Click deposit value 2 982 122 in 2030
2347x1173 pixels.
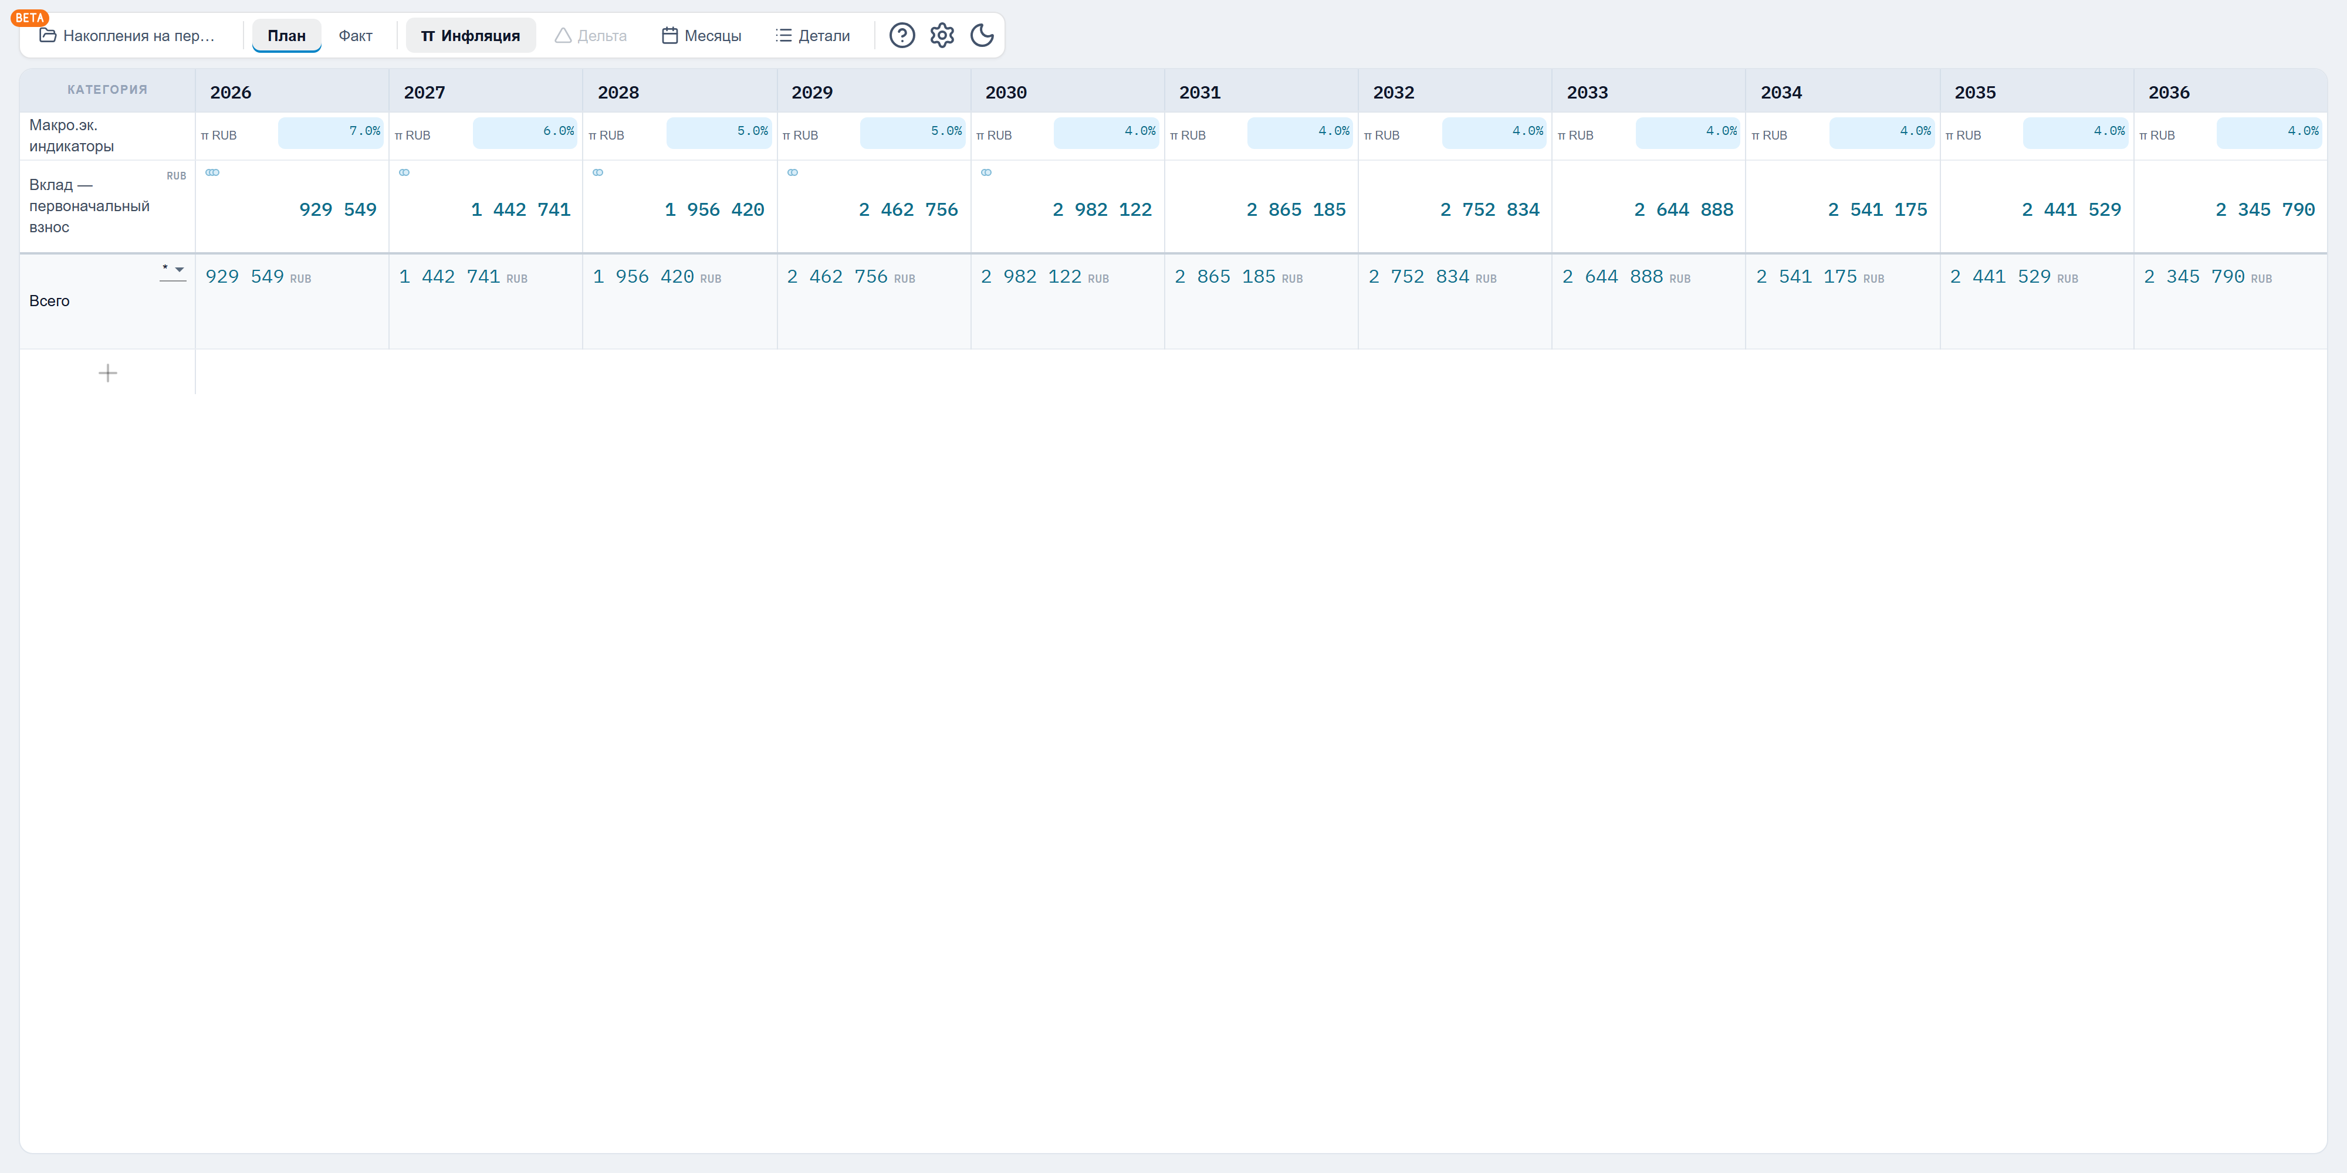click(1103, 209)
